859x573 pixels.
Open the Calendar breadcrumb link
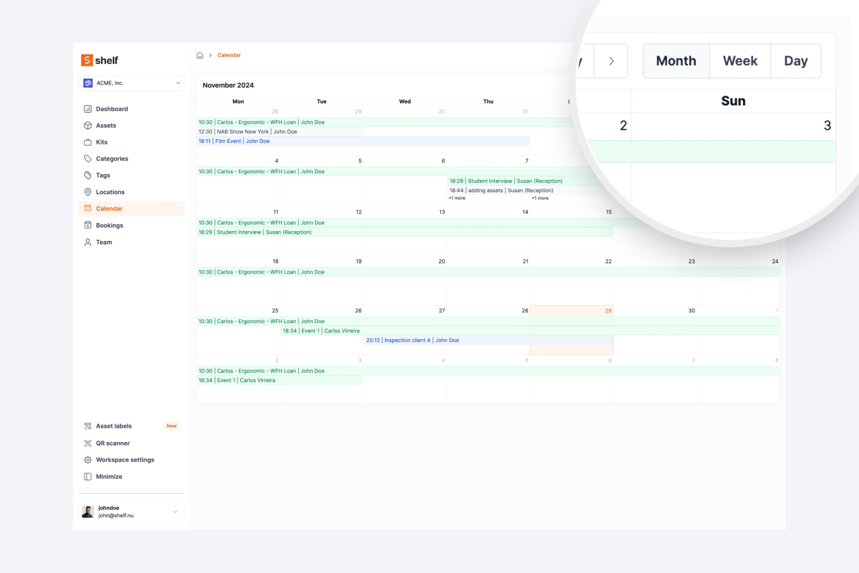pos(229,54)
